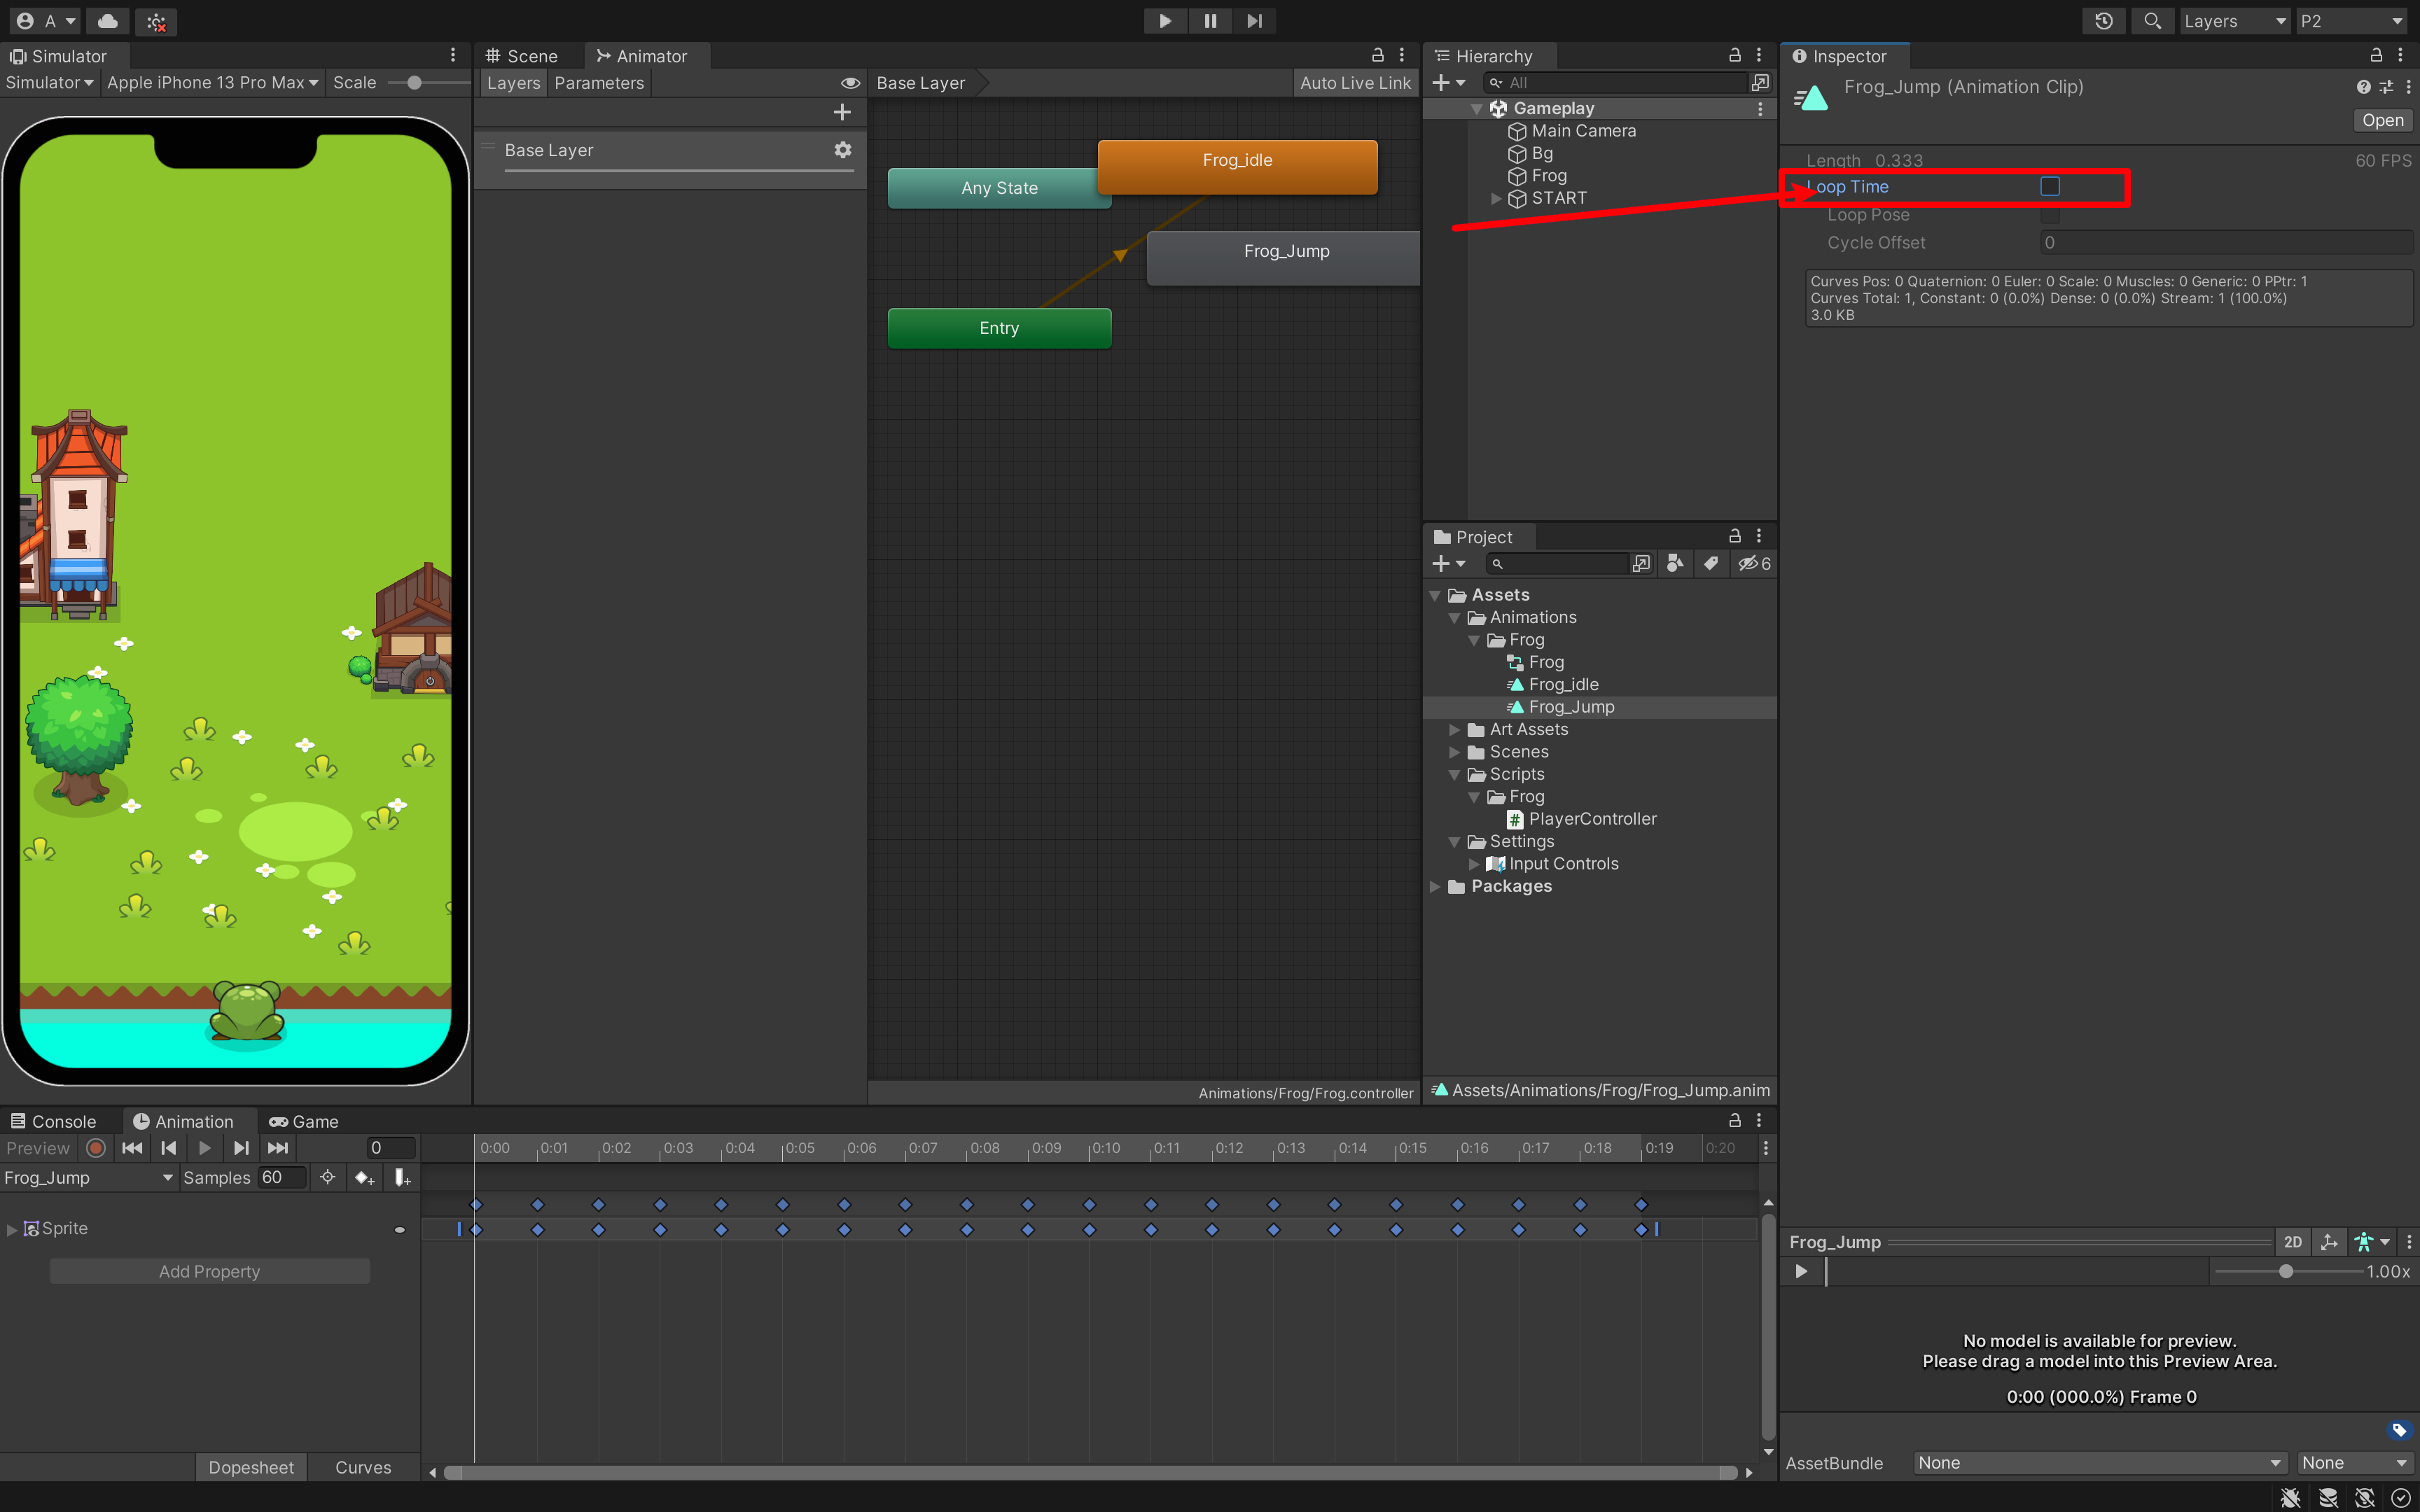Toggle hidden packages visibility count
This screenshot has height=1512, width=2420.
(1754, 564)
